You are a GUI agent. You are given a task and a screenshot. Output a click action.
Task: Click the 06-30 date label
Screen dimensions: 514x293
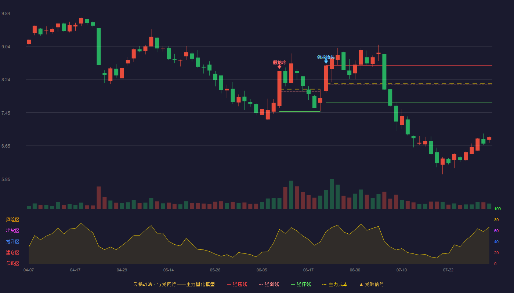coord(355,270)
